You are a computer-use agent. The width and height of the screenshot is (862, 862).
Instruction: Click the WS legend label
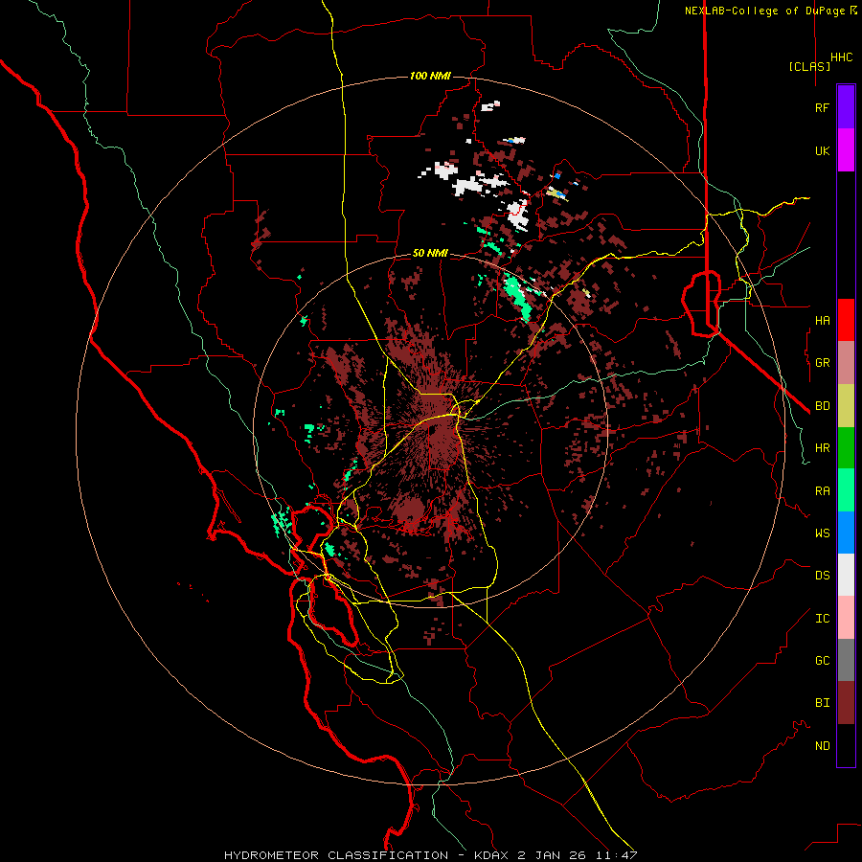[822, 533]
